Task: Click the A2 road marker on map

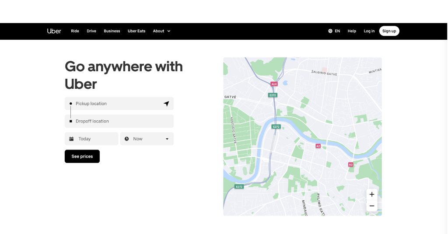Action: [x=318, y=146]
